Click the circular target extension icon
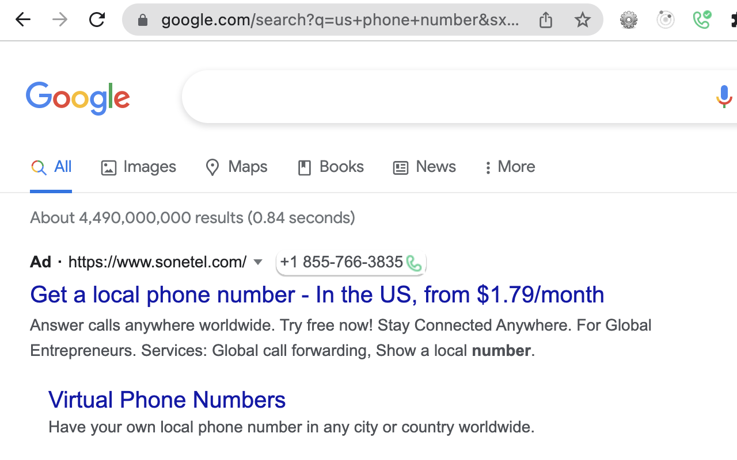The width and height of the screenshot is (737, 460). click(x=666, y=20)
